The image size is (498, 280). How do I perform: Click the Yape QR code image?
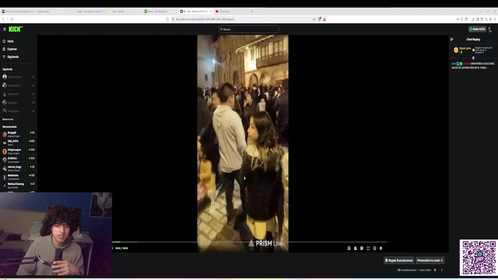[479, 258]
